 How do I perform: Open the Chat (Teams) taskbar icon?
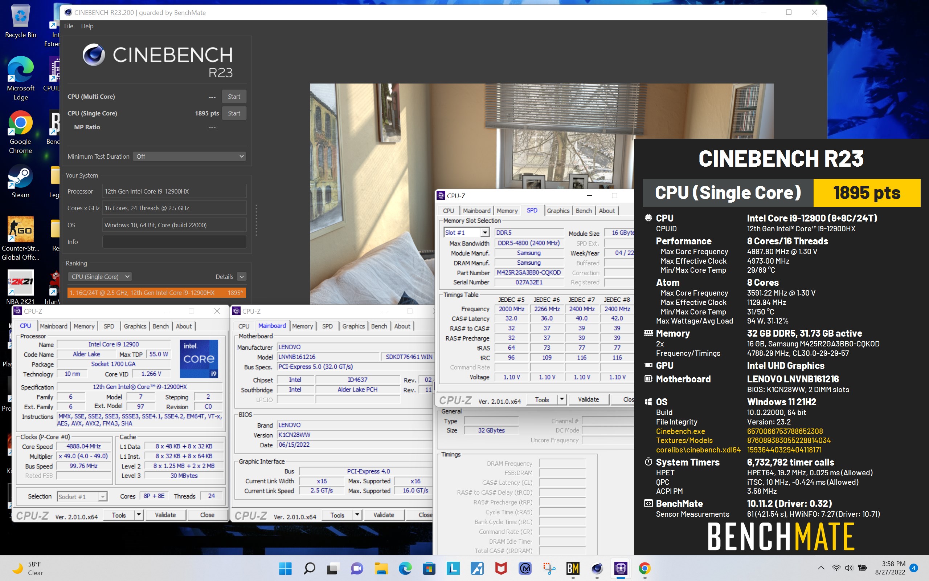pyautogui.click(x=357, y=568)
